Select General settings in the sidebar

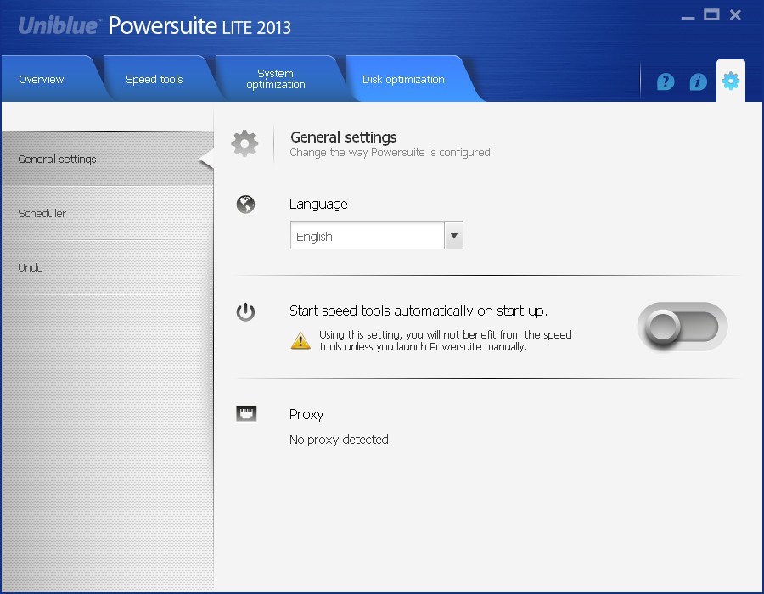click(107, 160)
